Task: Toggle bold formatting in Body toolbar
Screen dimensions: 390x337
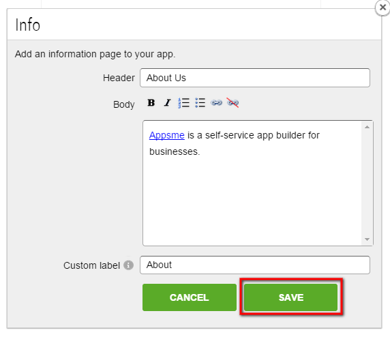Action: pos(151,103)
